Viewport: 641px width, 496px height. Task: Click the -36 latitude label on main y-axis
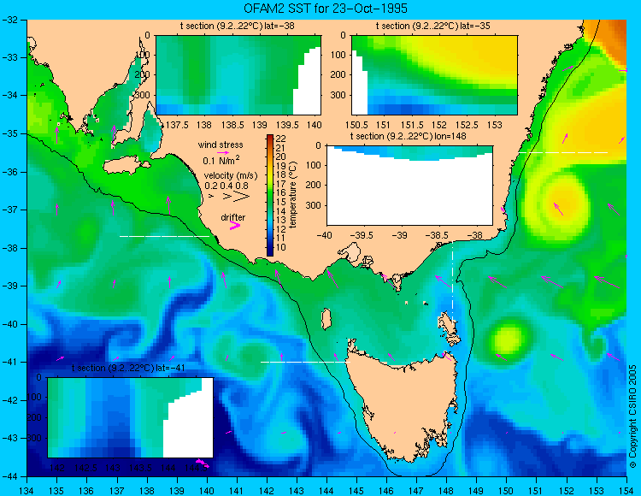coord(9,172)
